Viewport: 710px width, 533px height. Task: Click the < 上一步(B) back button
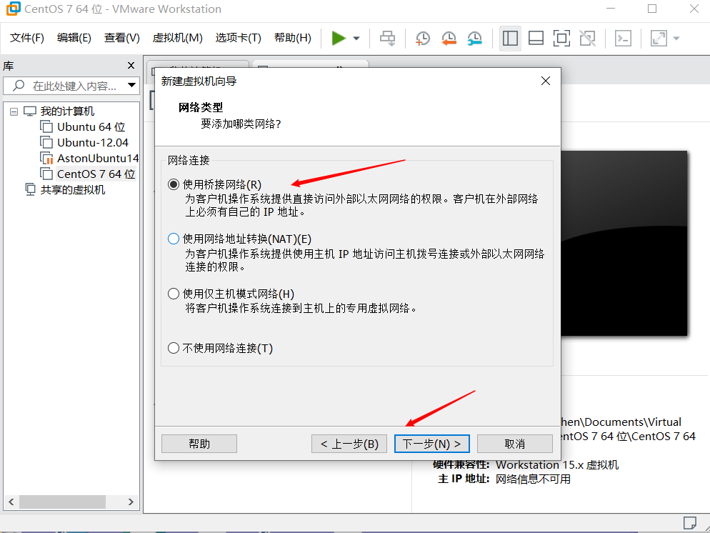(x=349, y=444)
